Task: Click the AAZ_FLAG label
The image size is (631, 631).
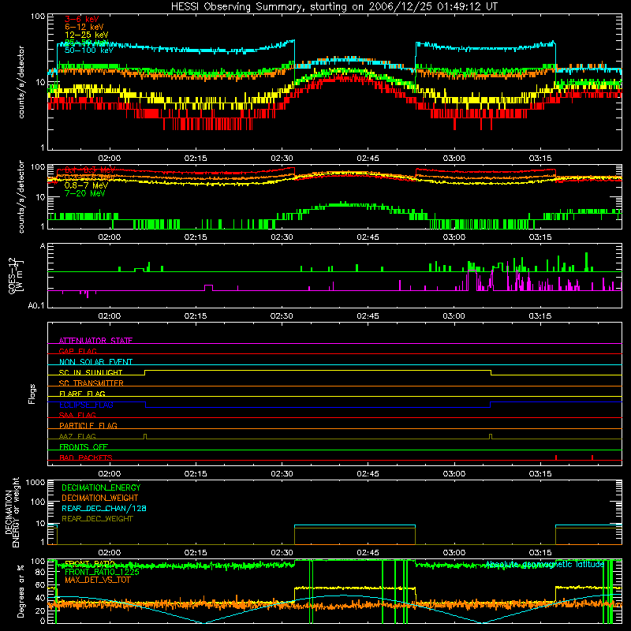Action: tap(77, 436)
